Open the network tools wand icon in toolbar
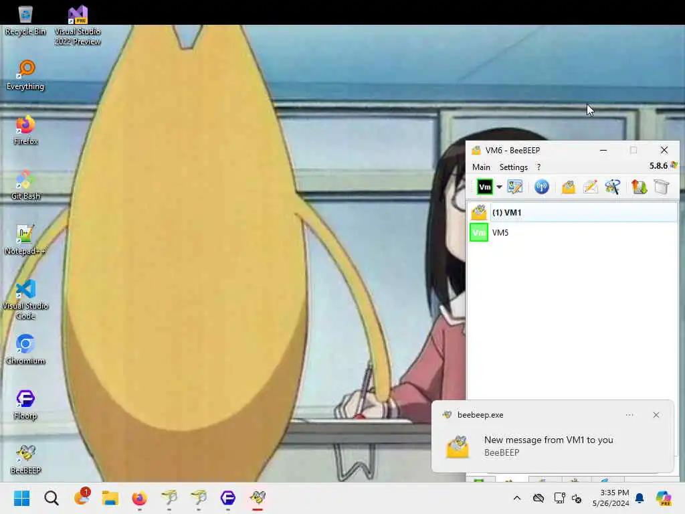Viewport: 685px width, 514px height. 613,187
